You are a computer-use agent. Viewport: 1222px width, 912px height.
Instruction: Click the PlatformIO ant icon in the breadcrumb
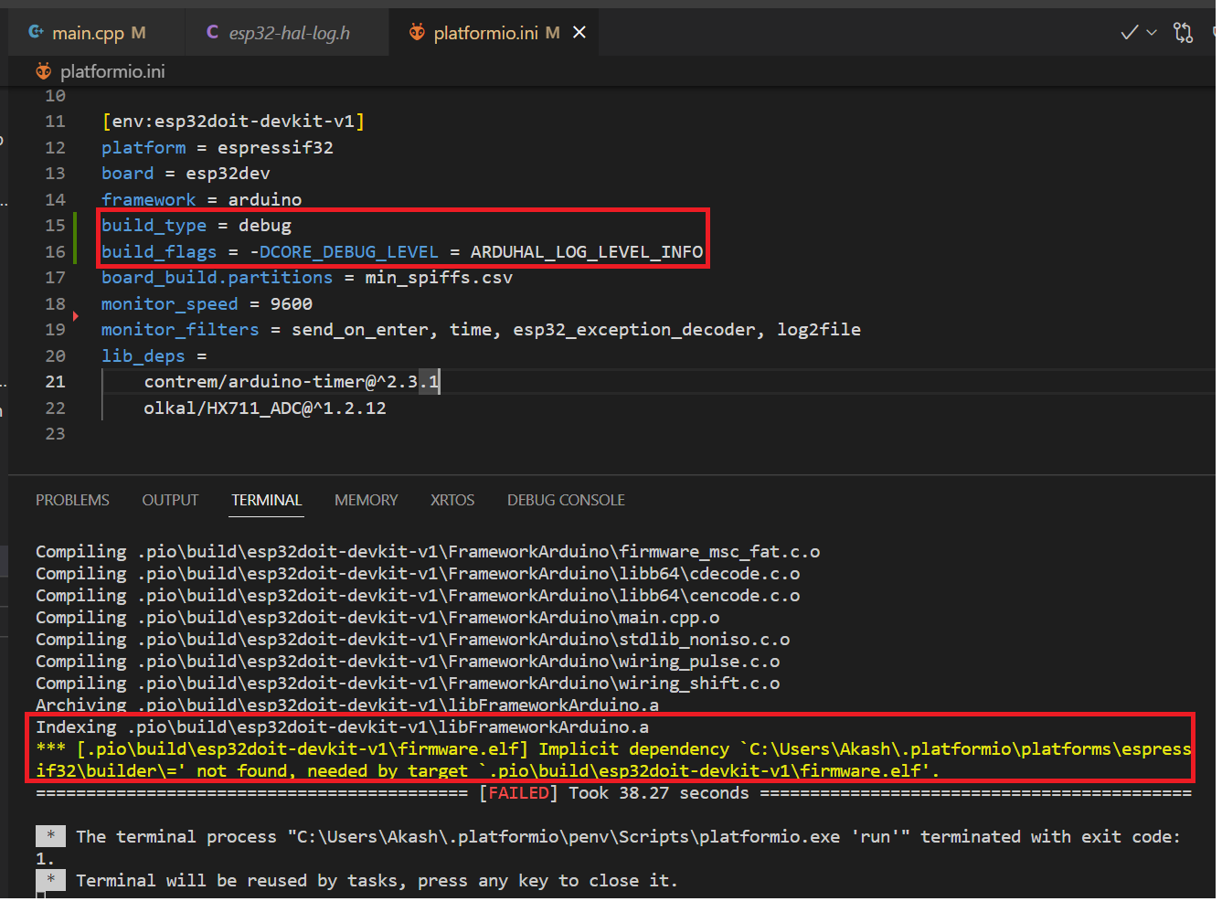click(43, 70)
